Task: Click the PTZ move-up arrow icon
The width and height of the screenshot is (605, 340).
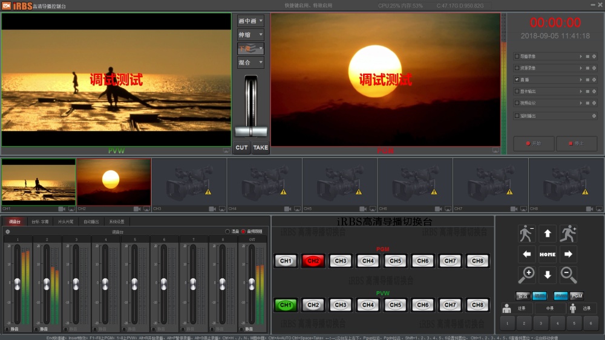Action: (547, 233)
